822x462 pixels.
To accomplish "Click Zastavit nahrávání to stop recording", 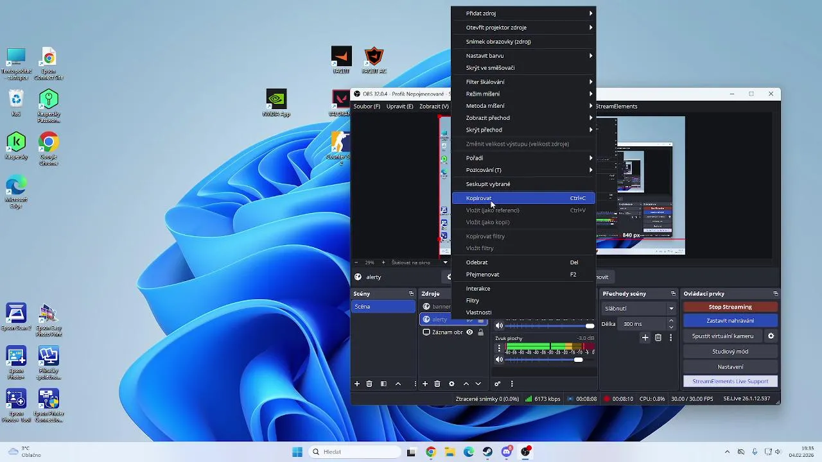I will (730, 320).
